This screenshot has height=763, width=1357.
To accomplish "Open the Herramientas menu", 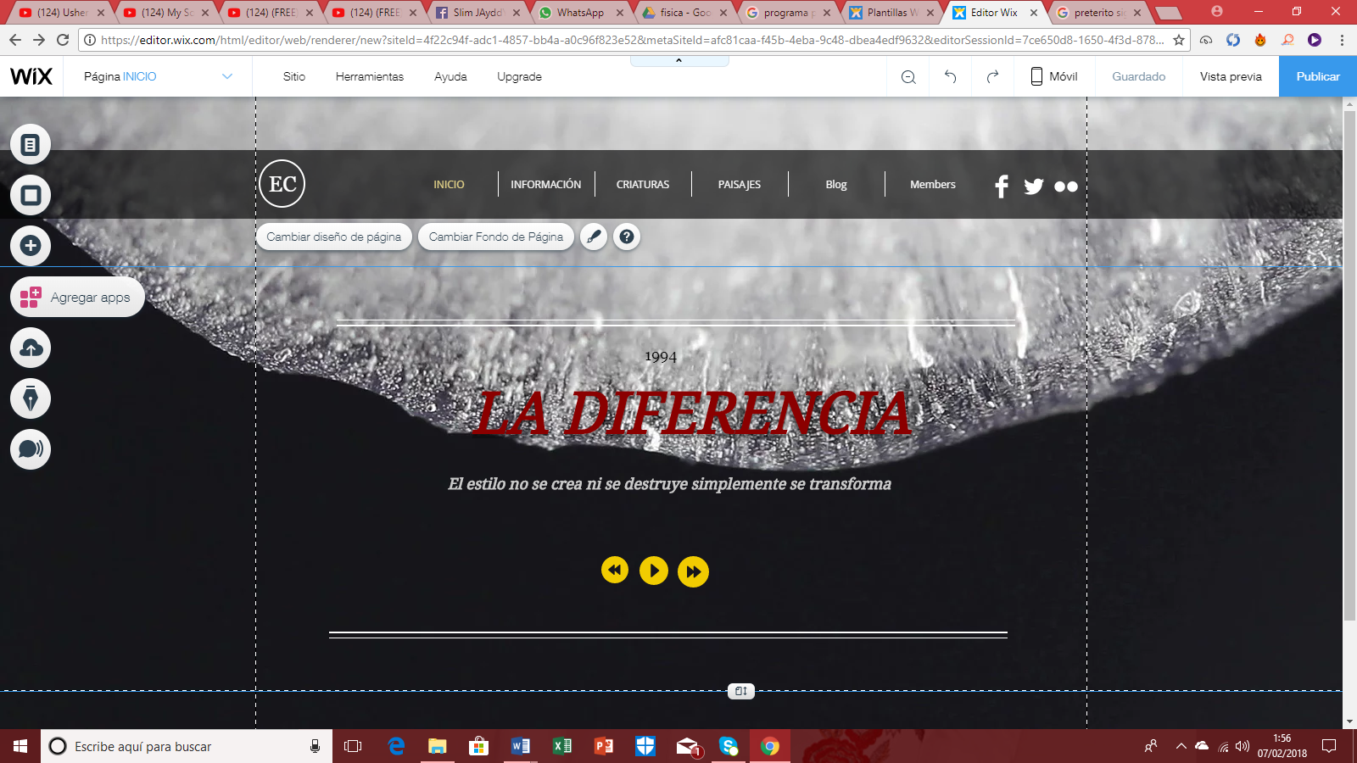I will pos(370,76).
